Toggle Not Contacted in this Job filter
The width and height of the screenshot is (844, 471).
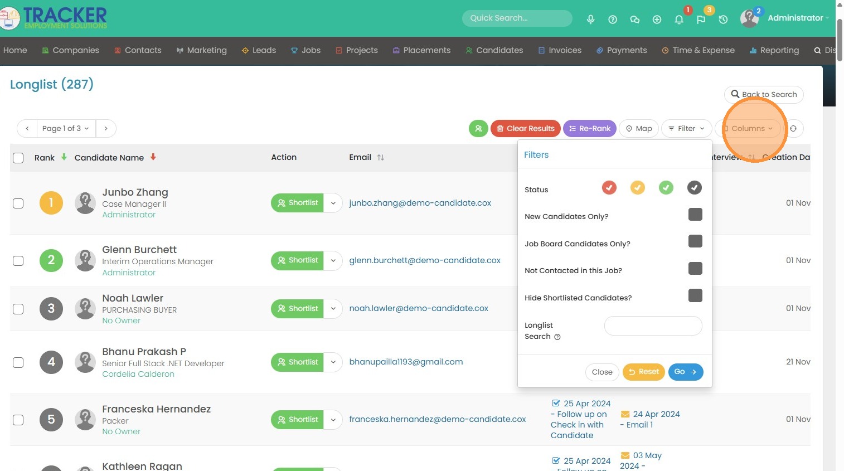click(x=695, y=269)
